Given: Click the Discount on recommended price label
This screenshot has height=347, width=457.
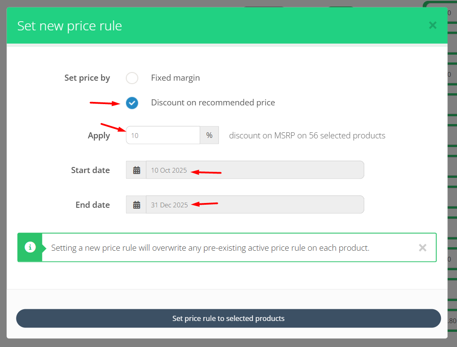Looking at the screenshot, I should click(213, 103).
